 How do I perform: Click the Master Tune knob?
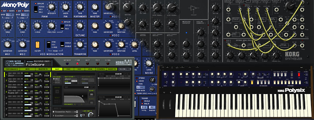[95, 7]
